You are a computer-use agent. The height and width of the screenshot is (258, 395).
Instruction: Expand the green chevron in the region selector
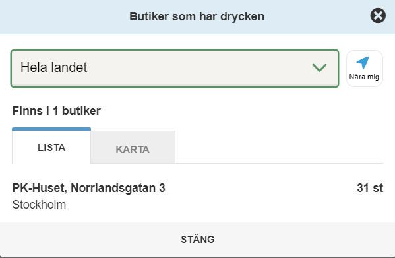pyautogui.click(x=319, y=67)
